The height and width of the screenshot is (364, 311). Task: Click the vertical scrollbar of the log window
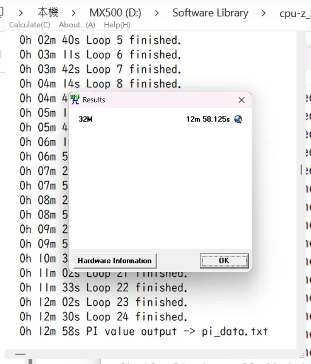pyautogui.click(x=301, y=169)
